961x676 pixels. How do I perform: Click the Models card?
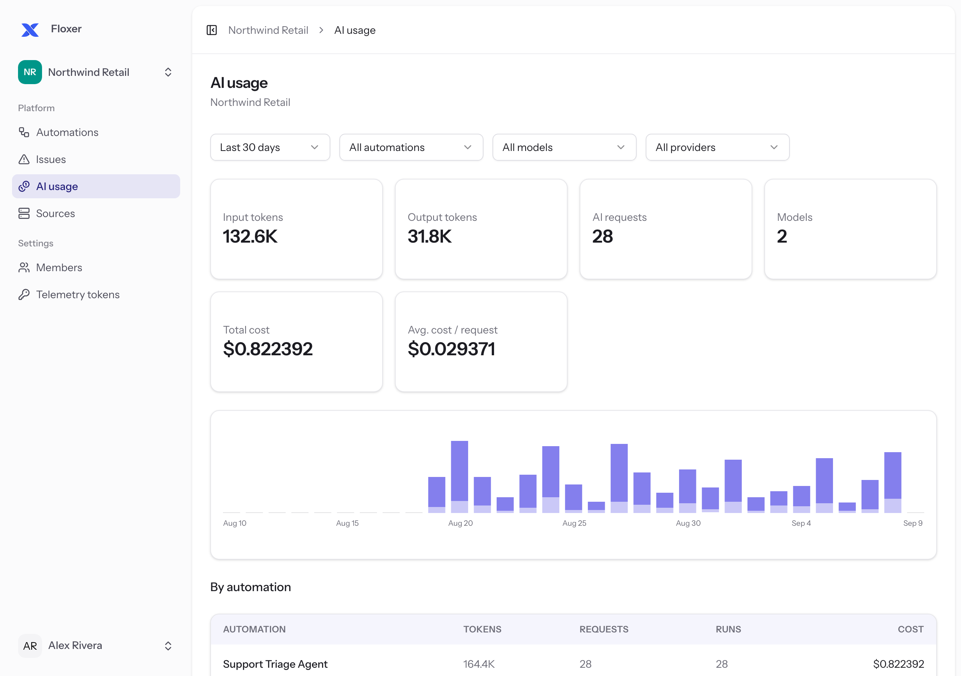tap(850, 229)
